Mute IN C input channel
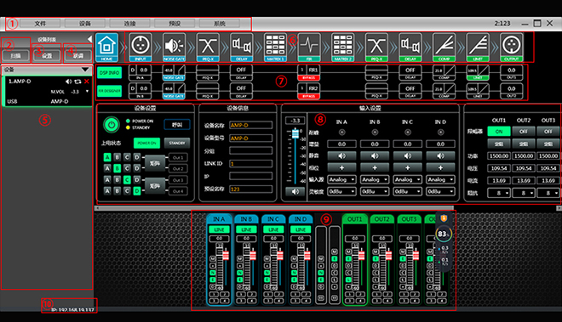 pos(408,156)
